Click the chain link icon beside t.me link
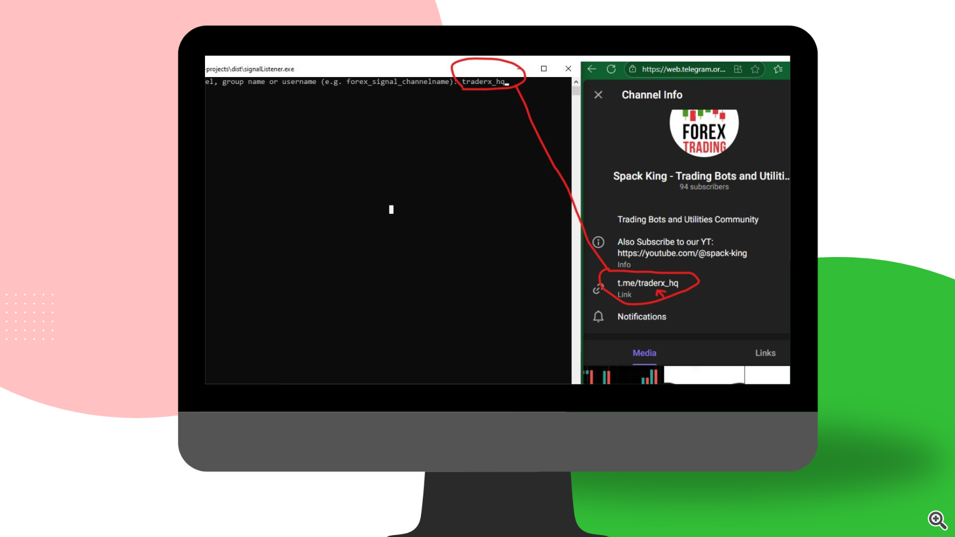 598,289
